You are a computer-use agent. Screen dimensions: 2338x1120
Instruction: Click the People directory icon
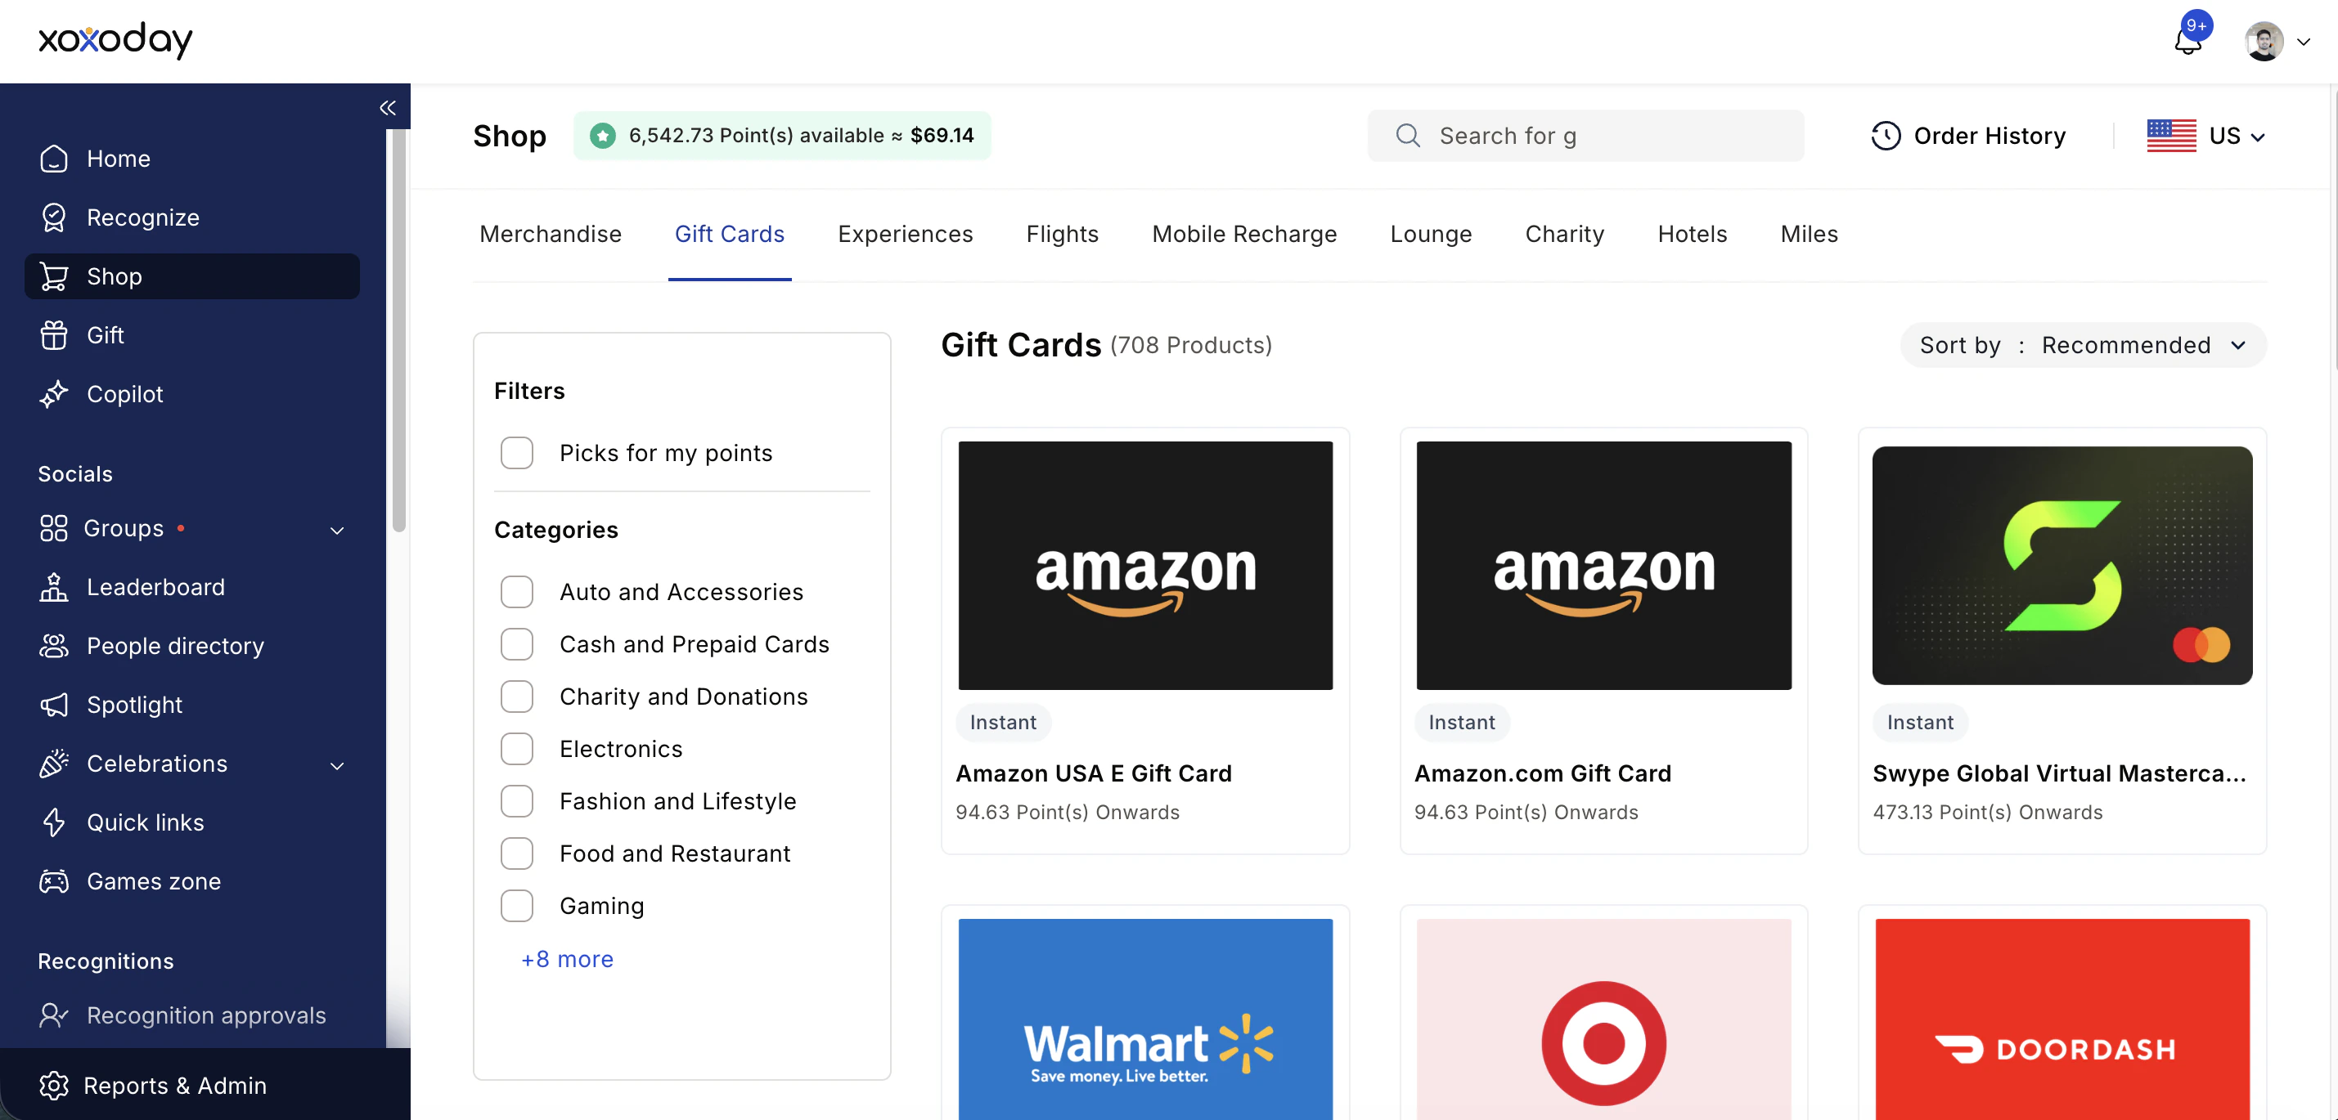click(53, 647)
